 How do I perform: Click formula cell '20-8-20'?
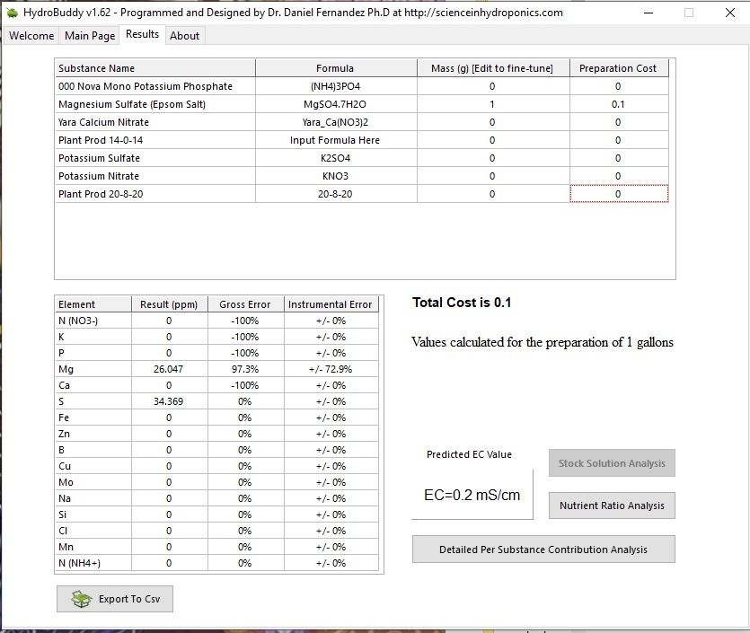click(x=335, y=194)
